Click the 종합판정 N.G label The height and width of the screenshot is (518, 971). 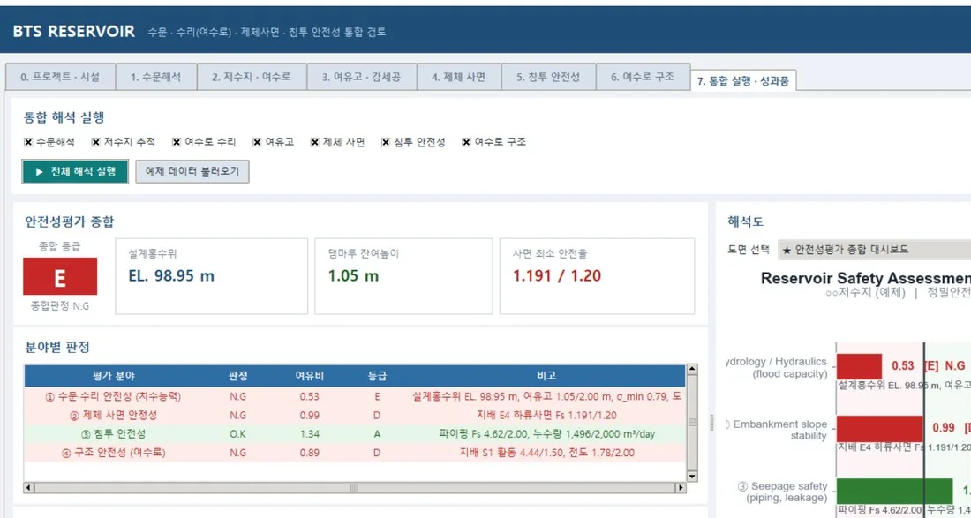tap(59, 305)
